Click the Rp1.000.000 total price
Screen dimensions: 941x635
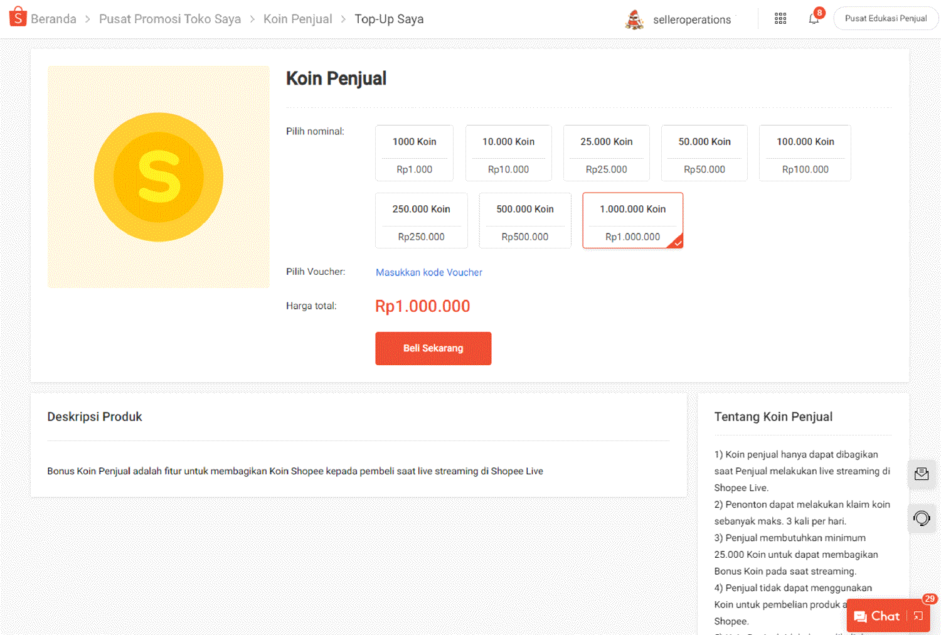(423, 306)
